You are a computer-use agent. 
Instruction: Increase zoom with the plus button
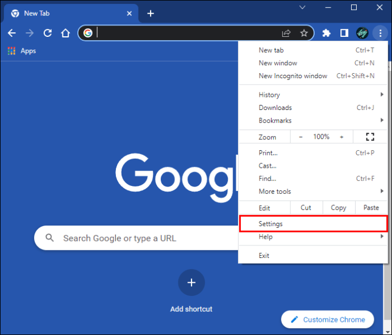(341, 137)
